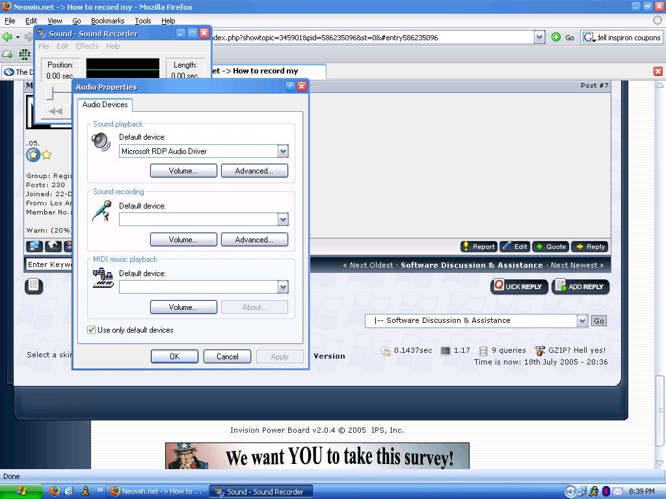Click the MIDI music playback keyboard icon
666x499 pixels.
coord(103,278)
